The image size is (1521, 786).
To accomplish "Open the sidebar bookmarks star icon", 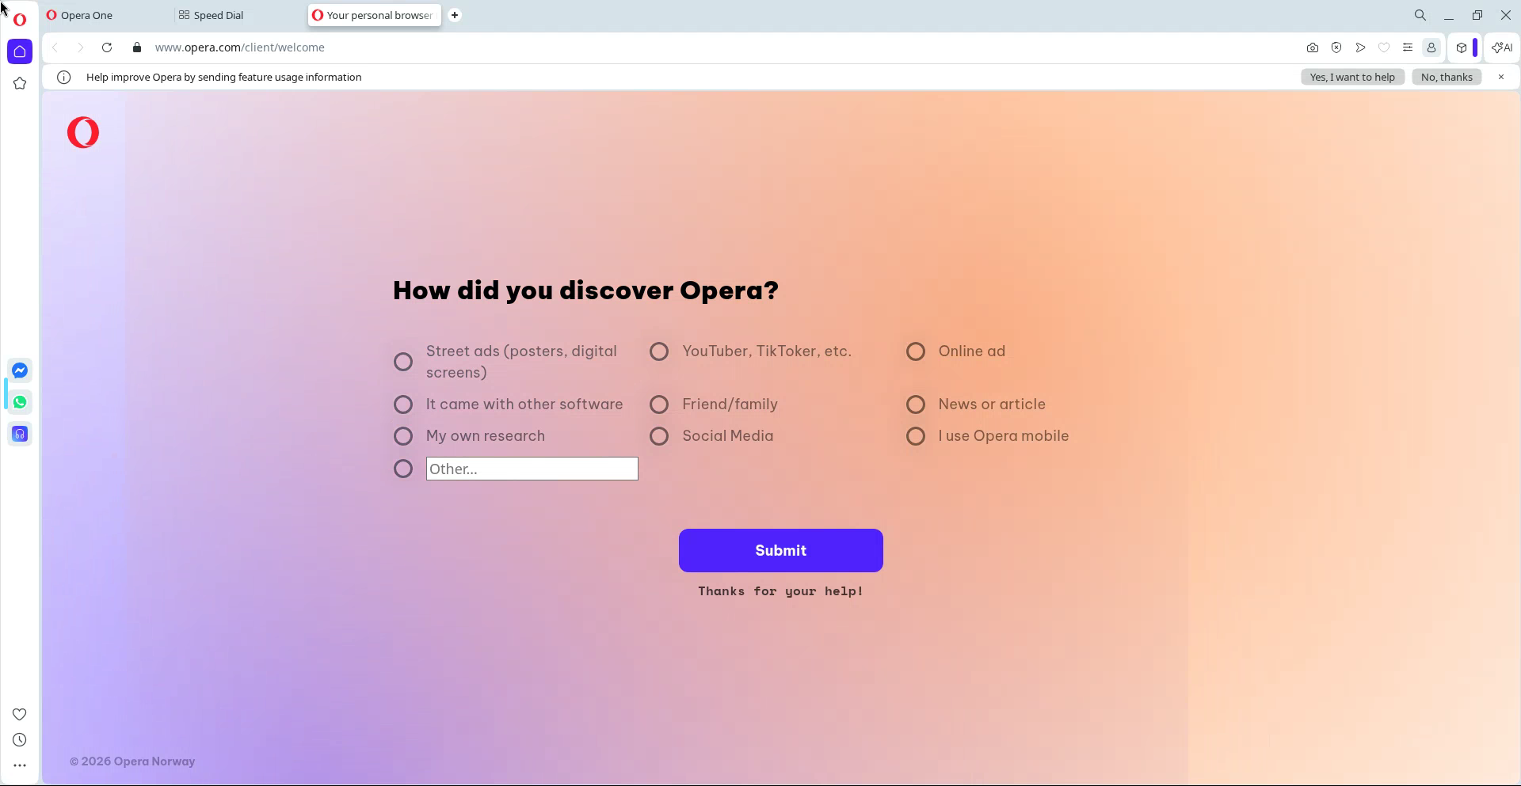I will pos(20,83).
